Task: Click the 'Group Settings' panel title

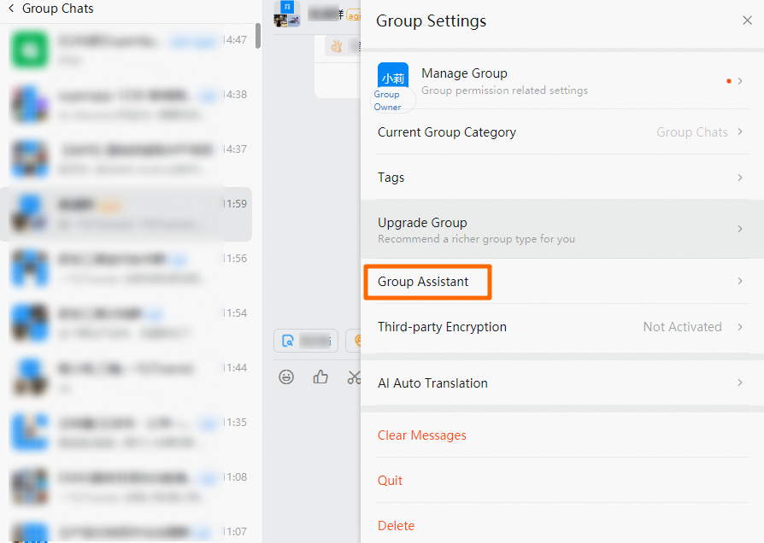Action: 432,21
